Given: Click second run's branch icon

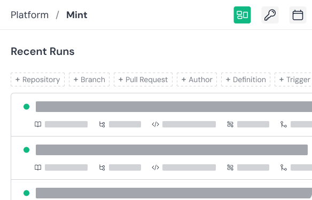Looking at the screenshot, I should click(x=102, y=167).
